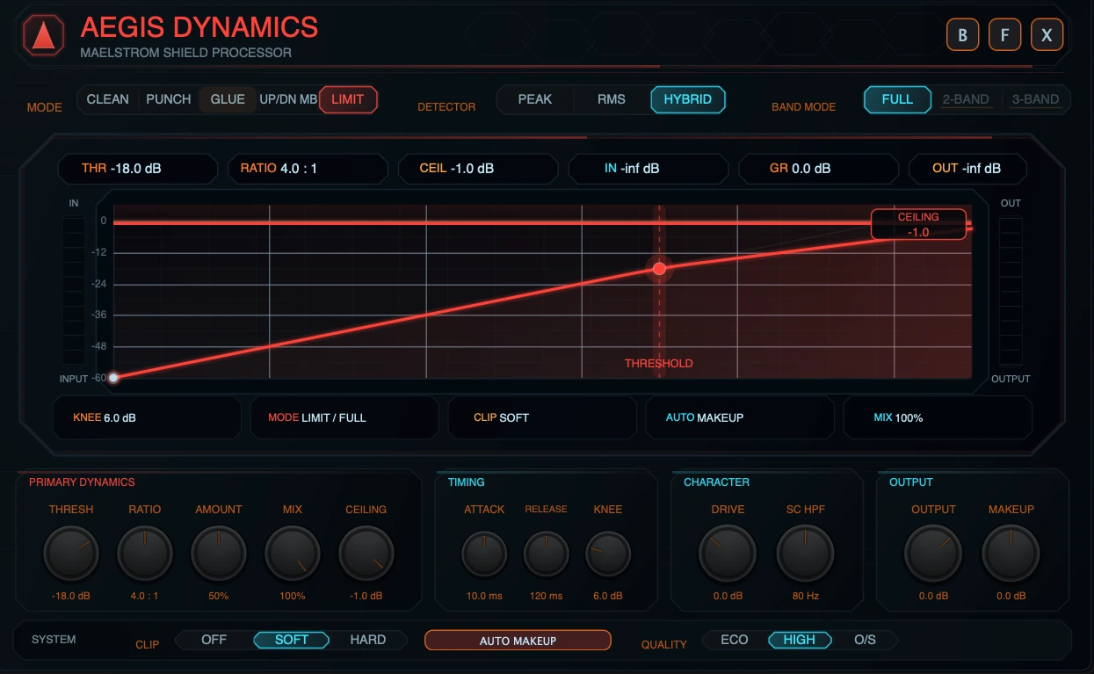Click the MIX knob

click(x=293, y=554)
